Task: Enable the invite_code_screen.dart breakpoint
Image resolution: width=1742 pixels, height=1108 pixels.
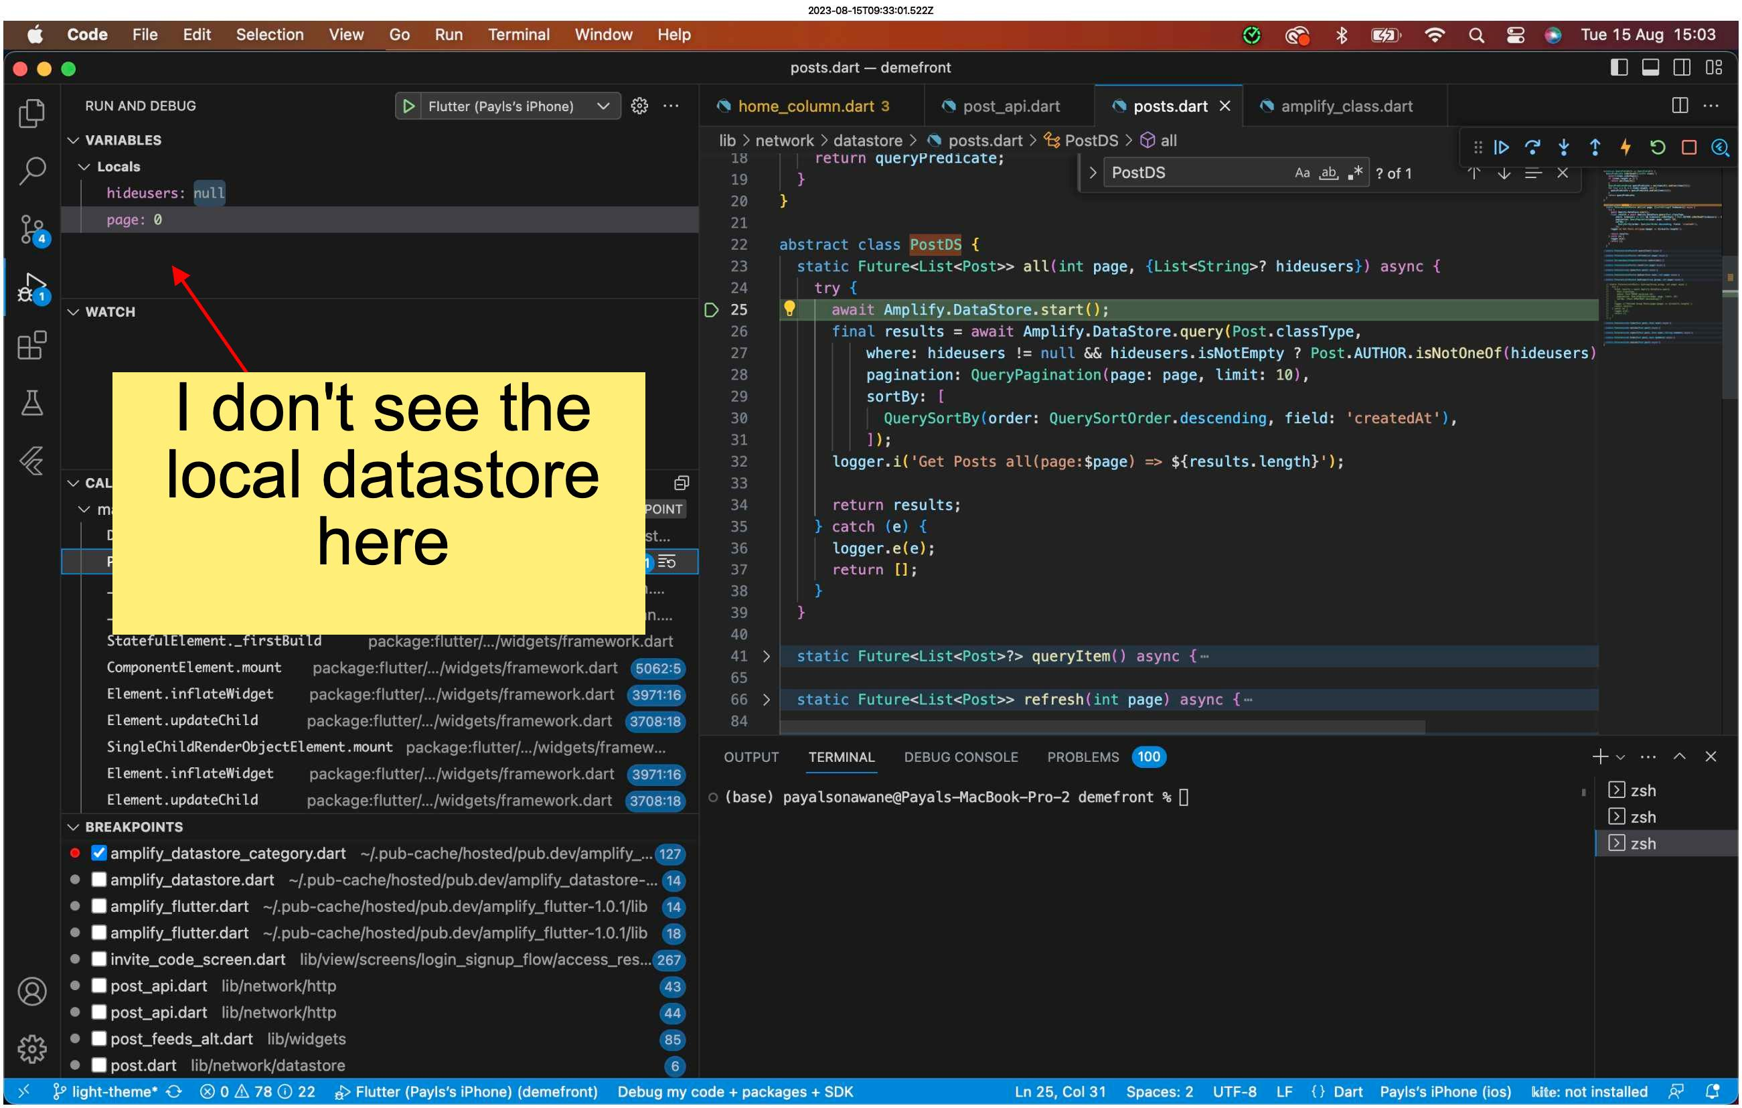Action: click(x=98, y=960)
